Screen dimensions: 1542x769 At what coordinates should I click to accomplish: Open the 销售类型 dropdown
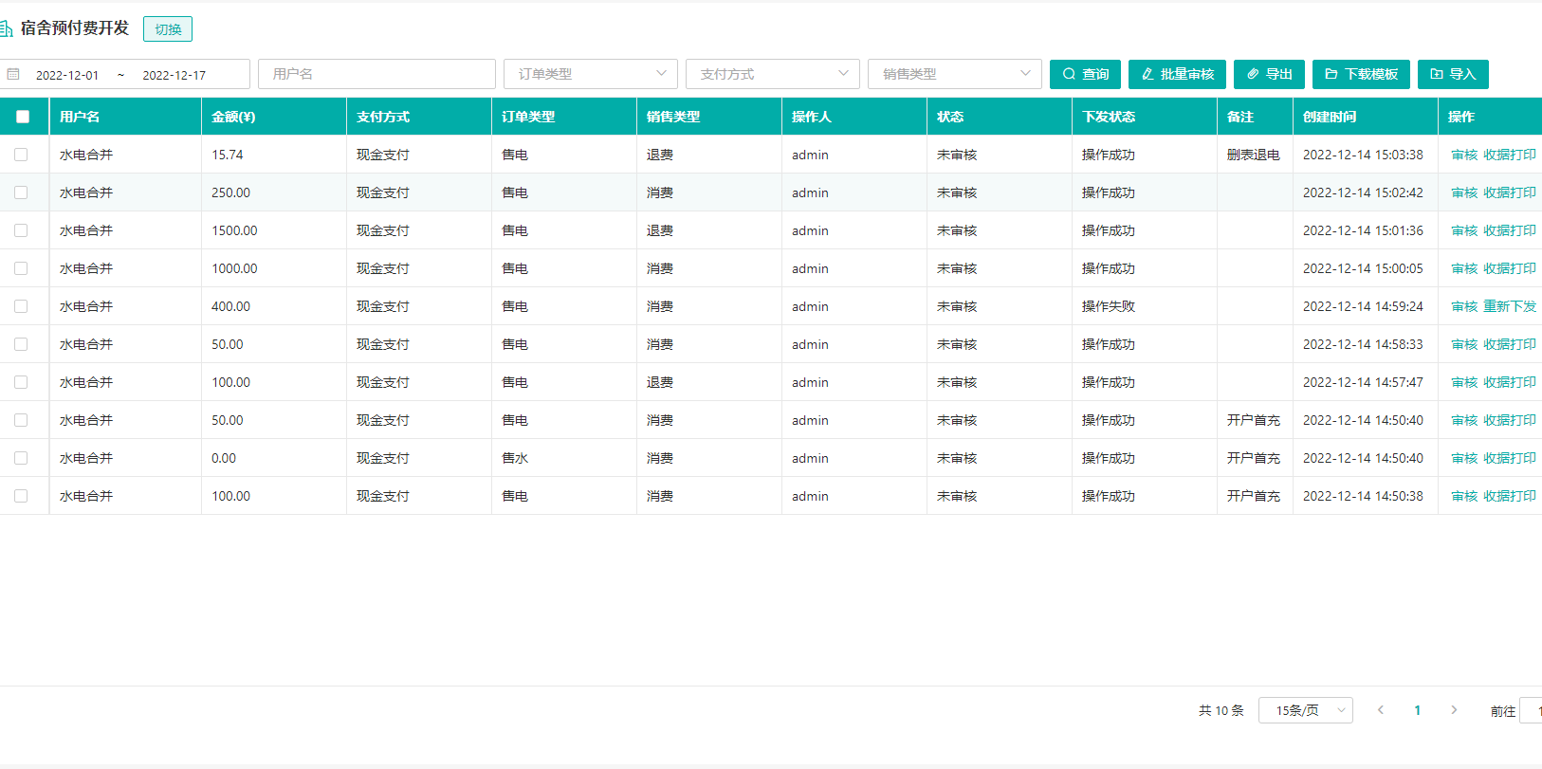(x=955, y=74)
